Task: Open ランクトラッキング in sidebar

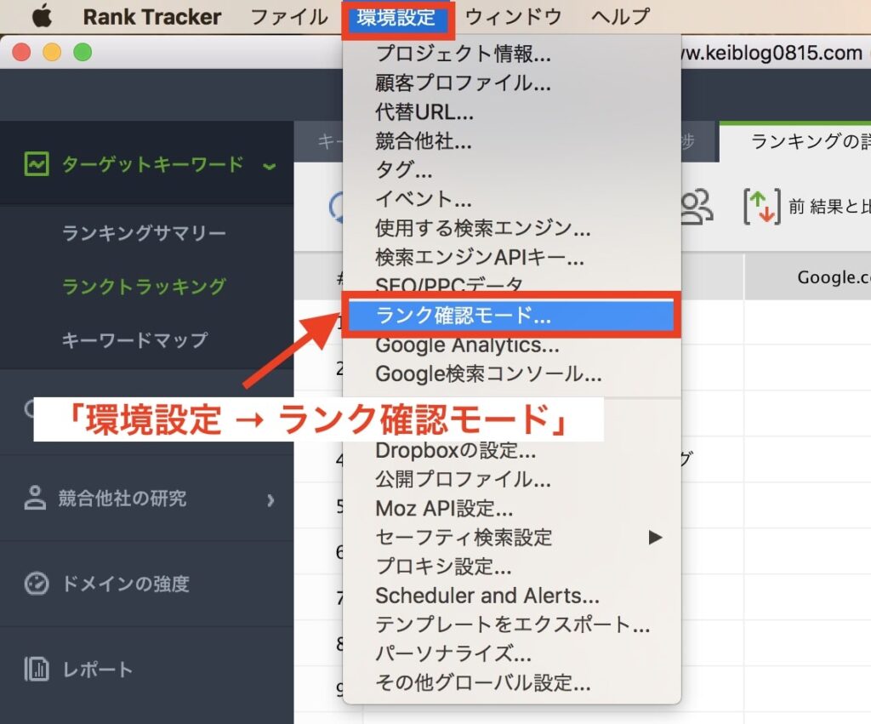Action: tap(144, 286)
